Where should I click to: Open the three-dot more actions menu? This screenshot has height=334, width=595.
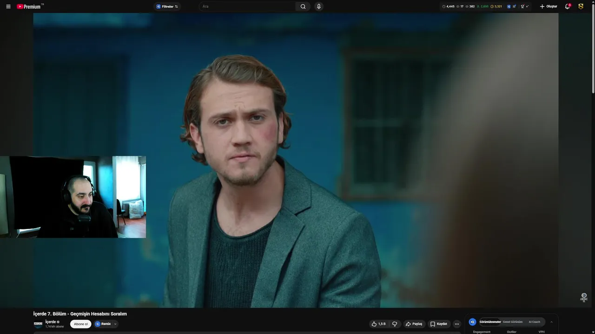click(457, 324)
